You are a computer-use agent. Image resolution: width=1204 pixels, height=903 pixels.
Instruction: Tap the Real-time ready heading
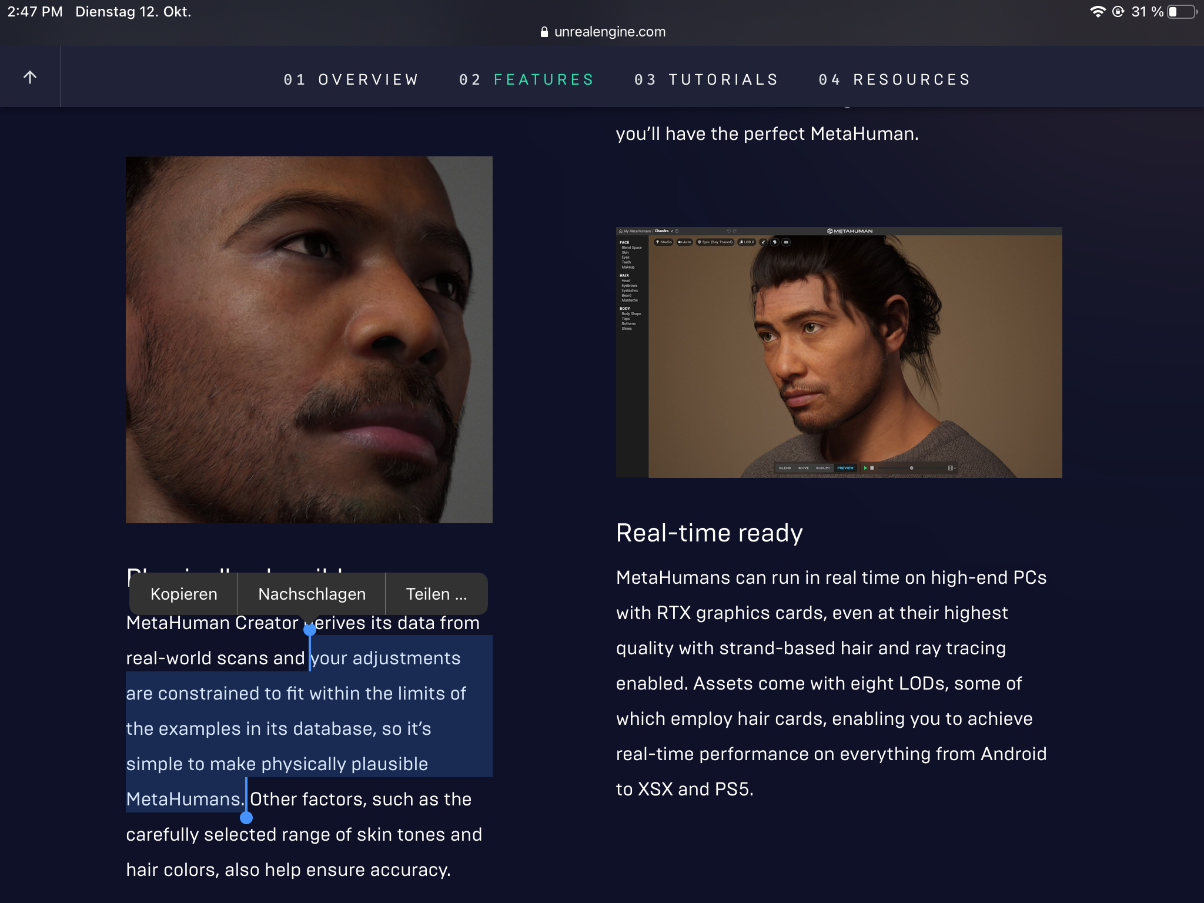click(709, 533)
